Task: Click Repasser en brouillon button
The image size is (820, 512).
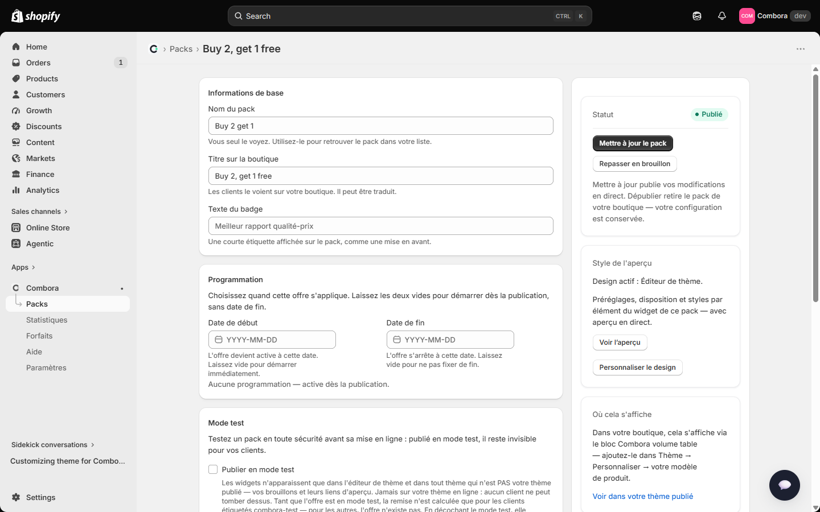Action: point(634,164)
